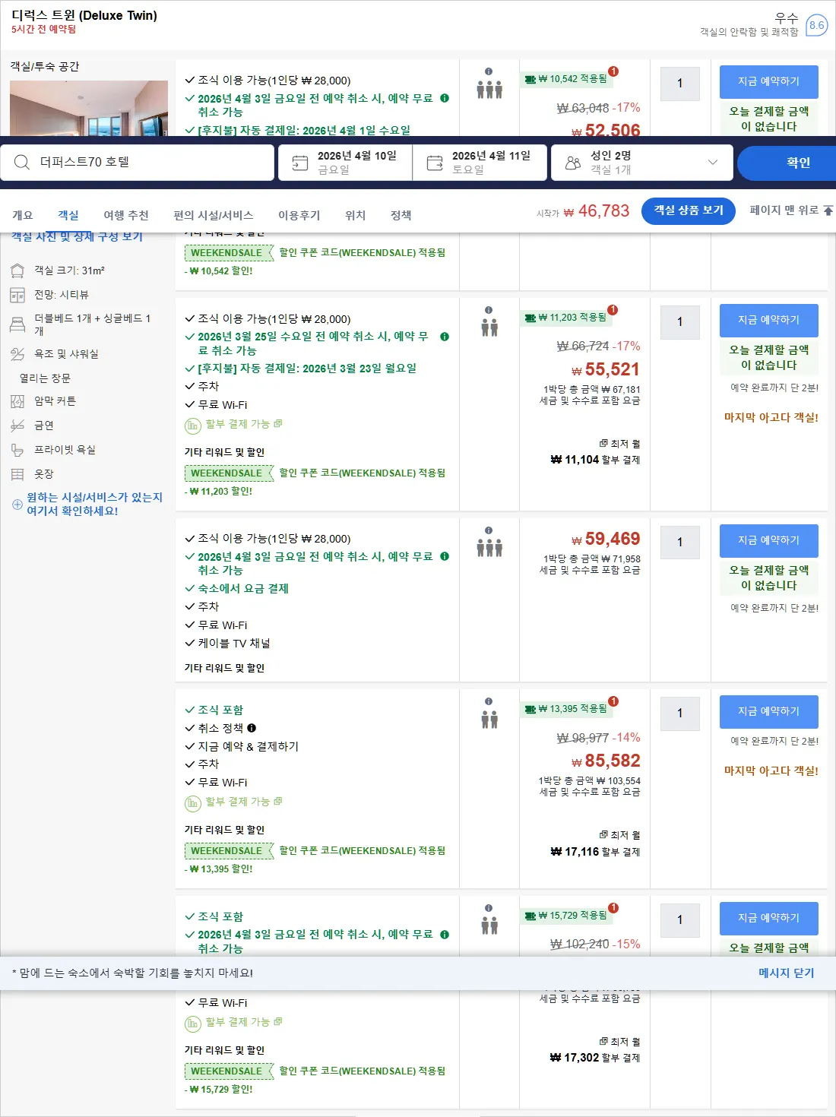Image resolution: width=836 pixels, height=1117 pixels.
Task: Click the ₩10,542 적용됨 coupon tag
Action: (x=566, y=79)
